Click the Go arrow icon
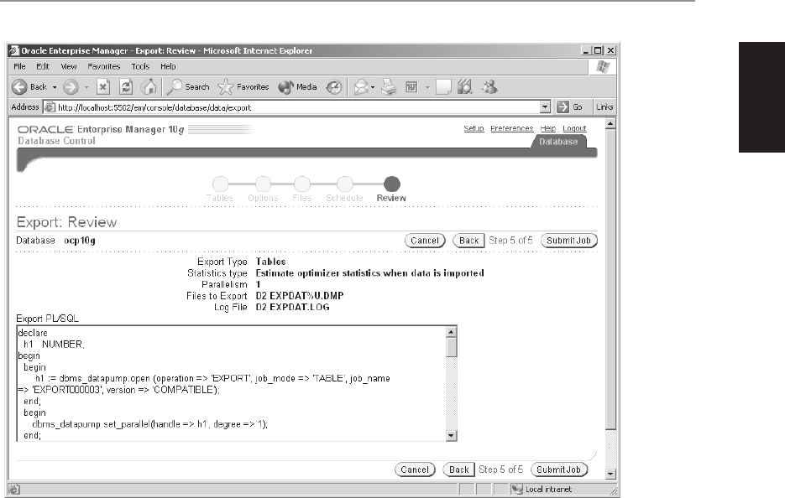Image resolution: width=785 pixels, height=498 pixels. [x=563, y=107]
